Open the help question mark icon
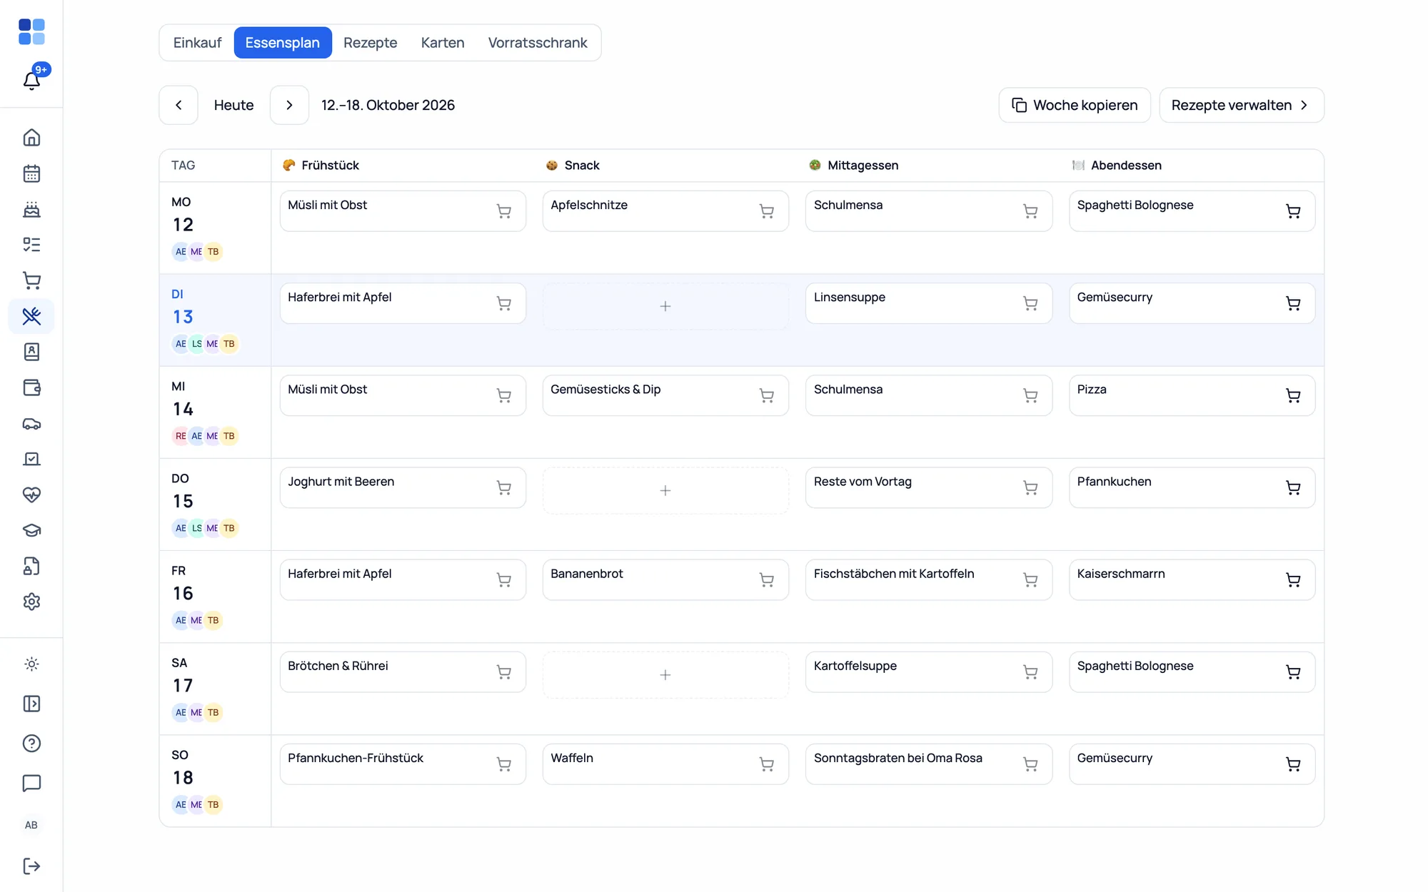 pyautogui.click(x=31, y=744)
